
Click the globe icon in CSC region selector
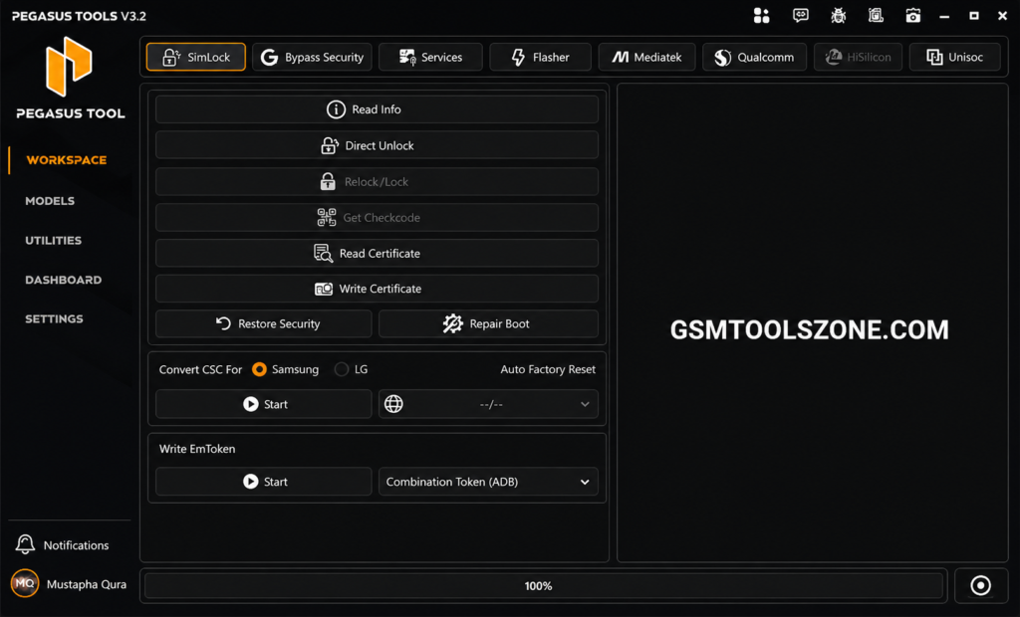tap(393, 404)
